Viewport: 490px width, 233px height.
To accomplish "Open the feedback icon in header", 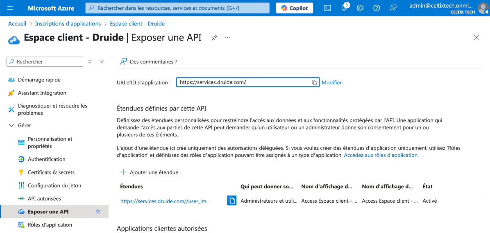I will click(x=393, y=8).
